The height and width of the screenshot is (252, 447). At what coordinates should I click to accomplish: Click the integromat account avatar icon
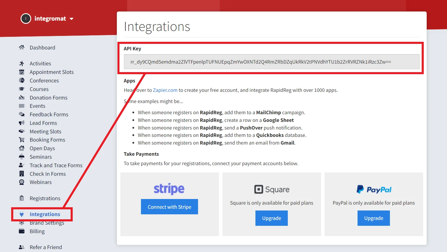26,19
